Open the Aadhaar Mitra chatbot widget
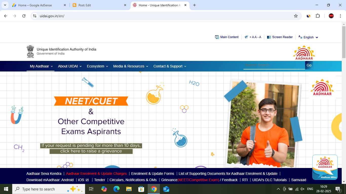The width and height of the screenshot is (346, 194). coord(325,167)
